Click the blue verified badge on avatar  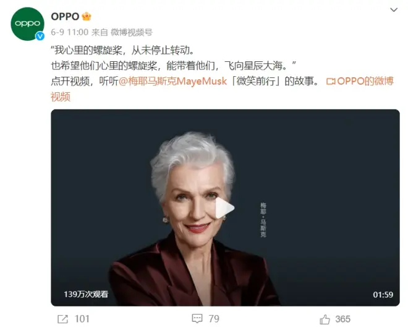40,37
